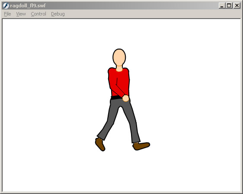Close the ragdoll_fl9.swf window
The height and width of the screenshot is (194, 243).
click(x=237, y=6)
